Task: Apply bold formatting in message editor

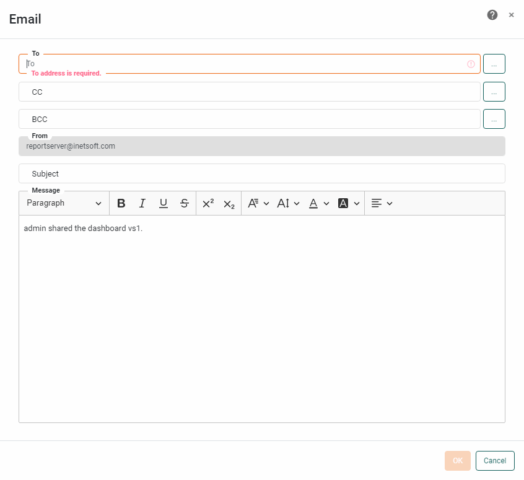Action: (x=121, y=203)
